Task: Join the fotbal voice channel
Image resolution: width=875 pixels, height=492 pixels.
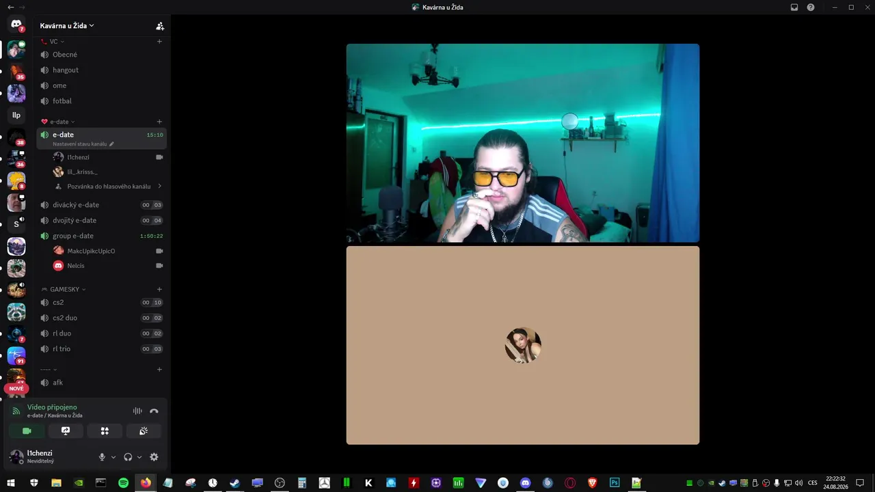Action: (x=101, y=101)
